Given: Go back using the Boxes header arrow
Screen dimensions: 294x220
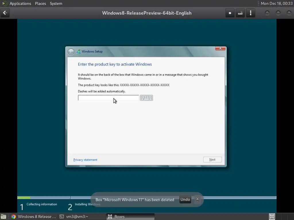Looking at the screenshot, I should pyautogui.click(x=5, y=13).
